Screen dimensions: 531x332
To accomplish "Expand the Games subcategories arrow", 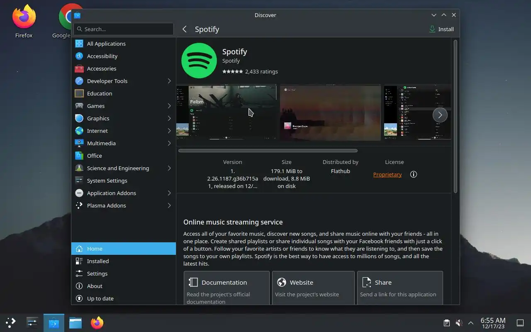I will [x=169, y=106].
